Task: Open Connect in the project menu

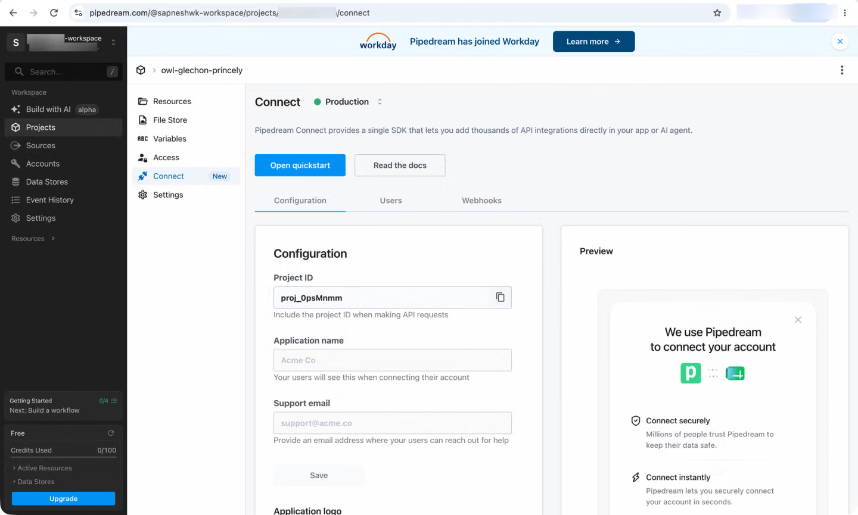Action: pyautogui.click(x=186, y=176)
